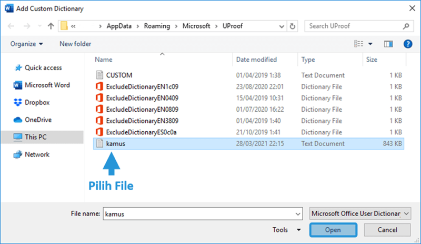Open Microsoft Office User Dictionary file type dropdown
Image resolution: width=421 pixels, height=244 pixels.
(360, 213)
